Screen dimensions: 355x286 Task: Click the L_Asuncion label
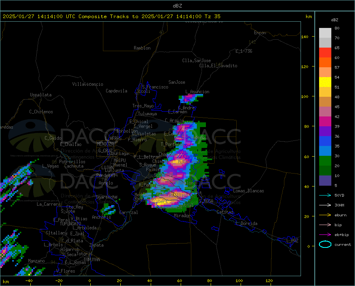pyautogui.click(x=198, y=92)
